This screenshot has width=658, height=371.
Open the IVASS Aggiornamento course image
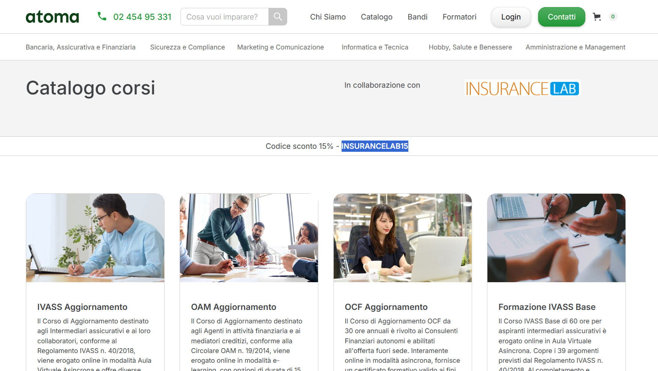(95, 238)
